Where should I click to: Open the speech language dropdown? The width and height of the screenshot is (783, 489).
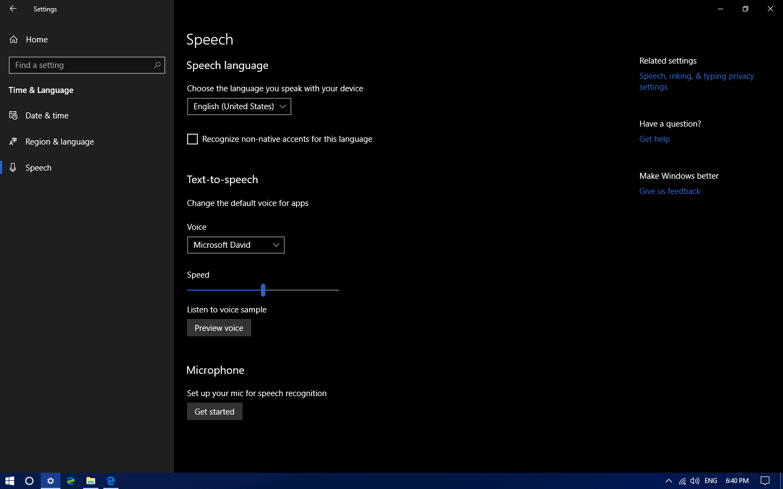click(x=239, y=106)
